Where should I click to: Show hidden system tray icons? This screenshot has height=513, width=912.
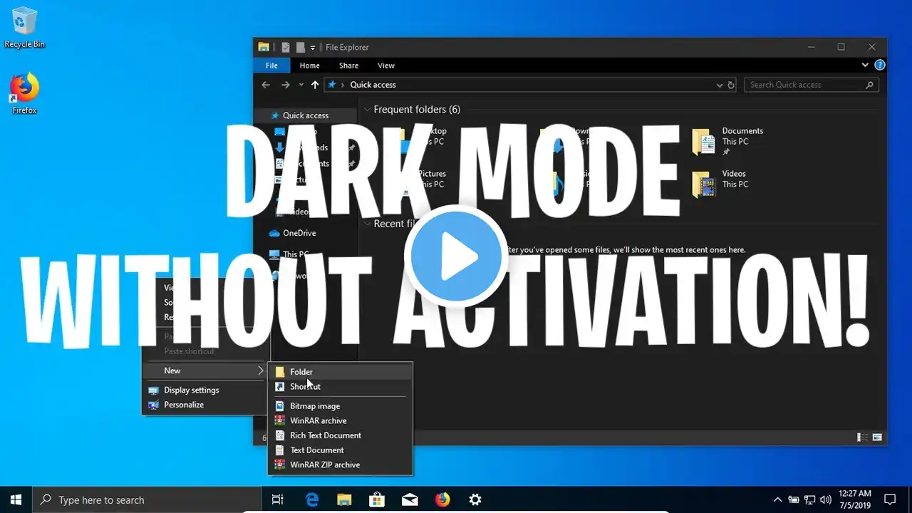pos(777,499)
